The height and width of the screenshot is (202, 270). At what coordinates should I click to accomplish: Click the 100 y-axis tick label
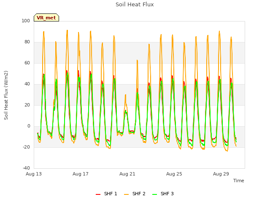[26, 21]
